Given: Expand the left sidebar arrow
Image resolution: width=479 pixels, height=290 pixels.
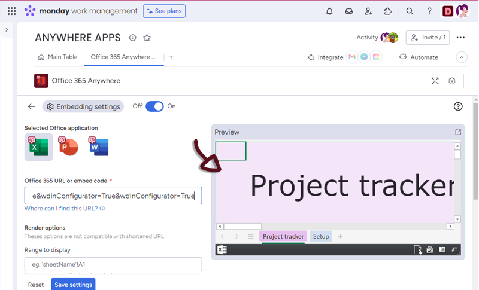Looking at the screenshot, I should tap(7, 30).
